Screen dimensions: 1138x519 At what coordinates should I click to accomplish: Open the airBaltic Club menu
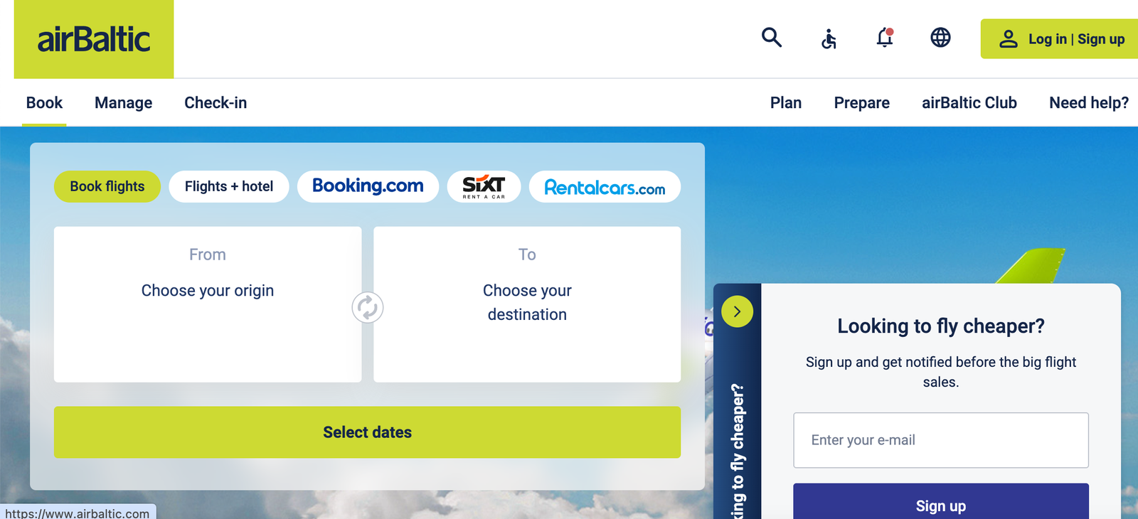point(969,103)
